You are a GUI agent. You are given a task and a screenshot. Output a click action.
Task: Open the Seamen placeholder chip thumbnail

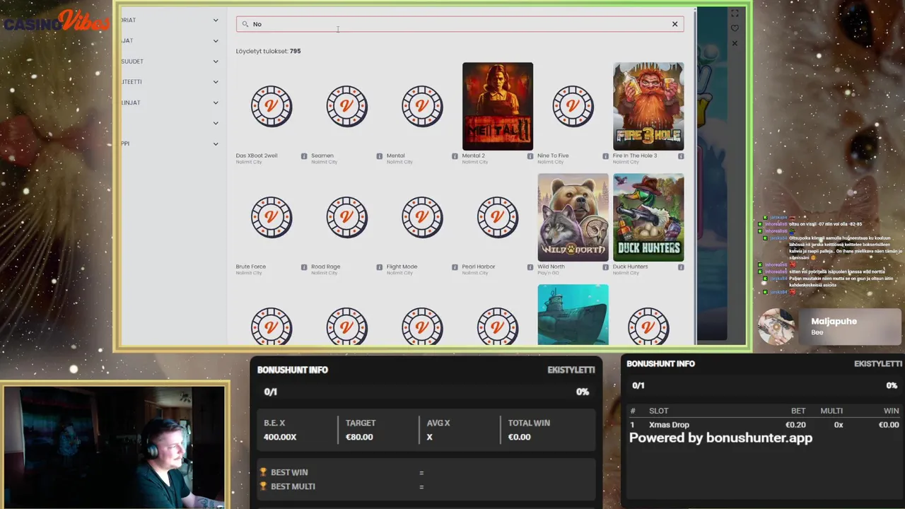click(347, 106)
